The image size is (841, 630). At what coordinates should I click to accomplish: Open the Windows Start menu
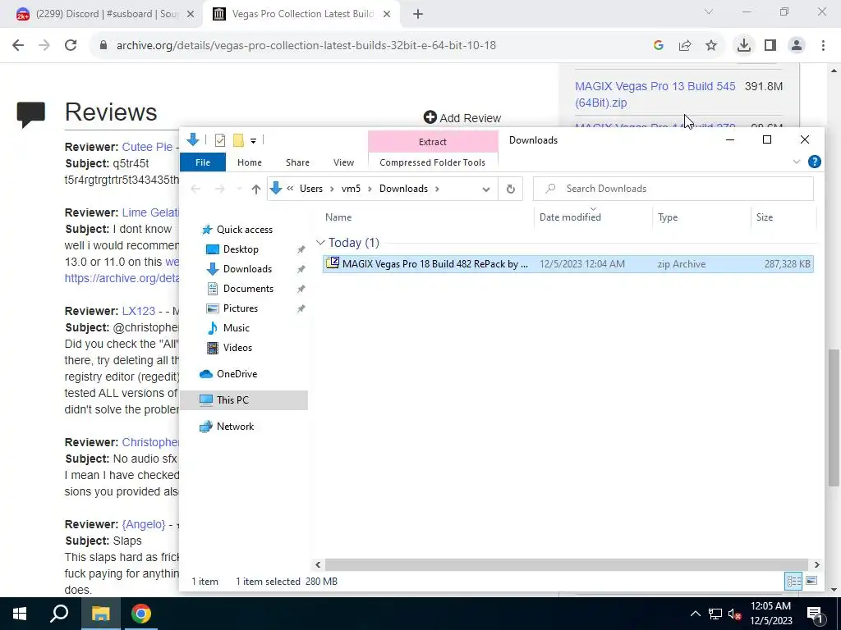coord(20,614)
